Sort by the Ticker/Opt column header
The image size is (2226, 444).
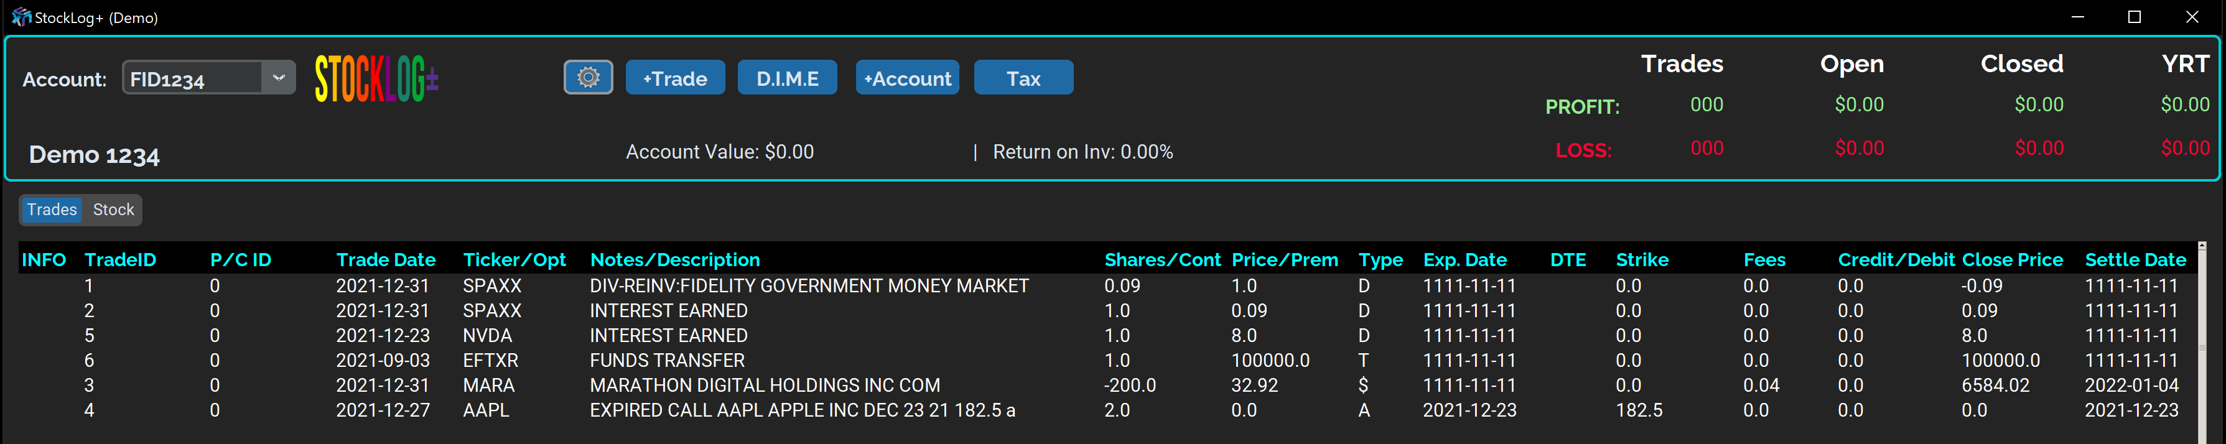point(514,260)
